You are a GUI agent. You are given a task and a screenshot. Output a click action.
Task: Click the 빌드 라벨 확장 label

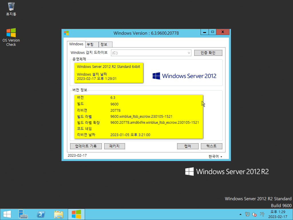pyautogui.click(x=88, y=123)
